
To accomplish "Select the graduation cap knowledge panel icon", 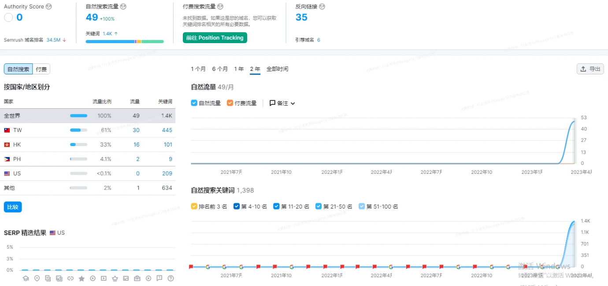I will click(x=26, y=278).
